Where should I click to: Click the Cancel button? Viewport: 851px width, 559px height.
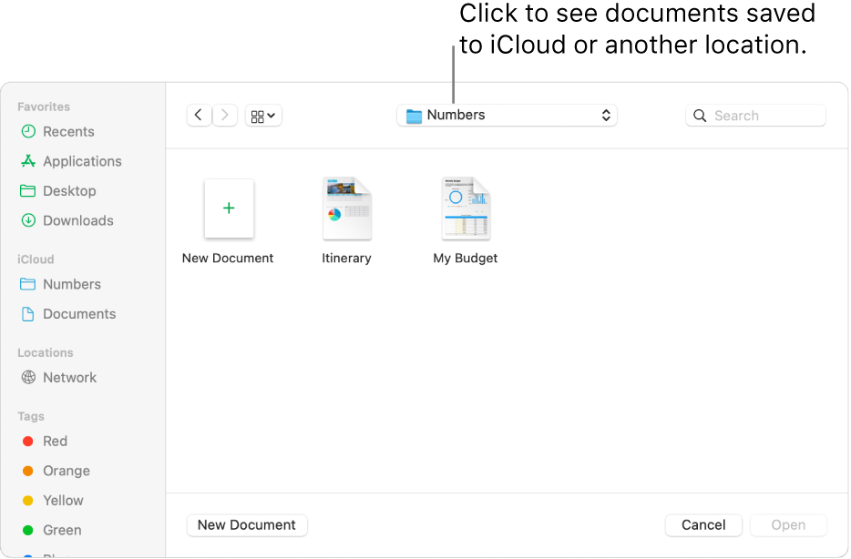click(x=703, y=525)
